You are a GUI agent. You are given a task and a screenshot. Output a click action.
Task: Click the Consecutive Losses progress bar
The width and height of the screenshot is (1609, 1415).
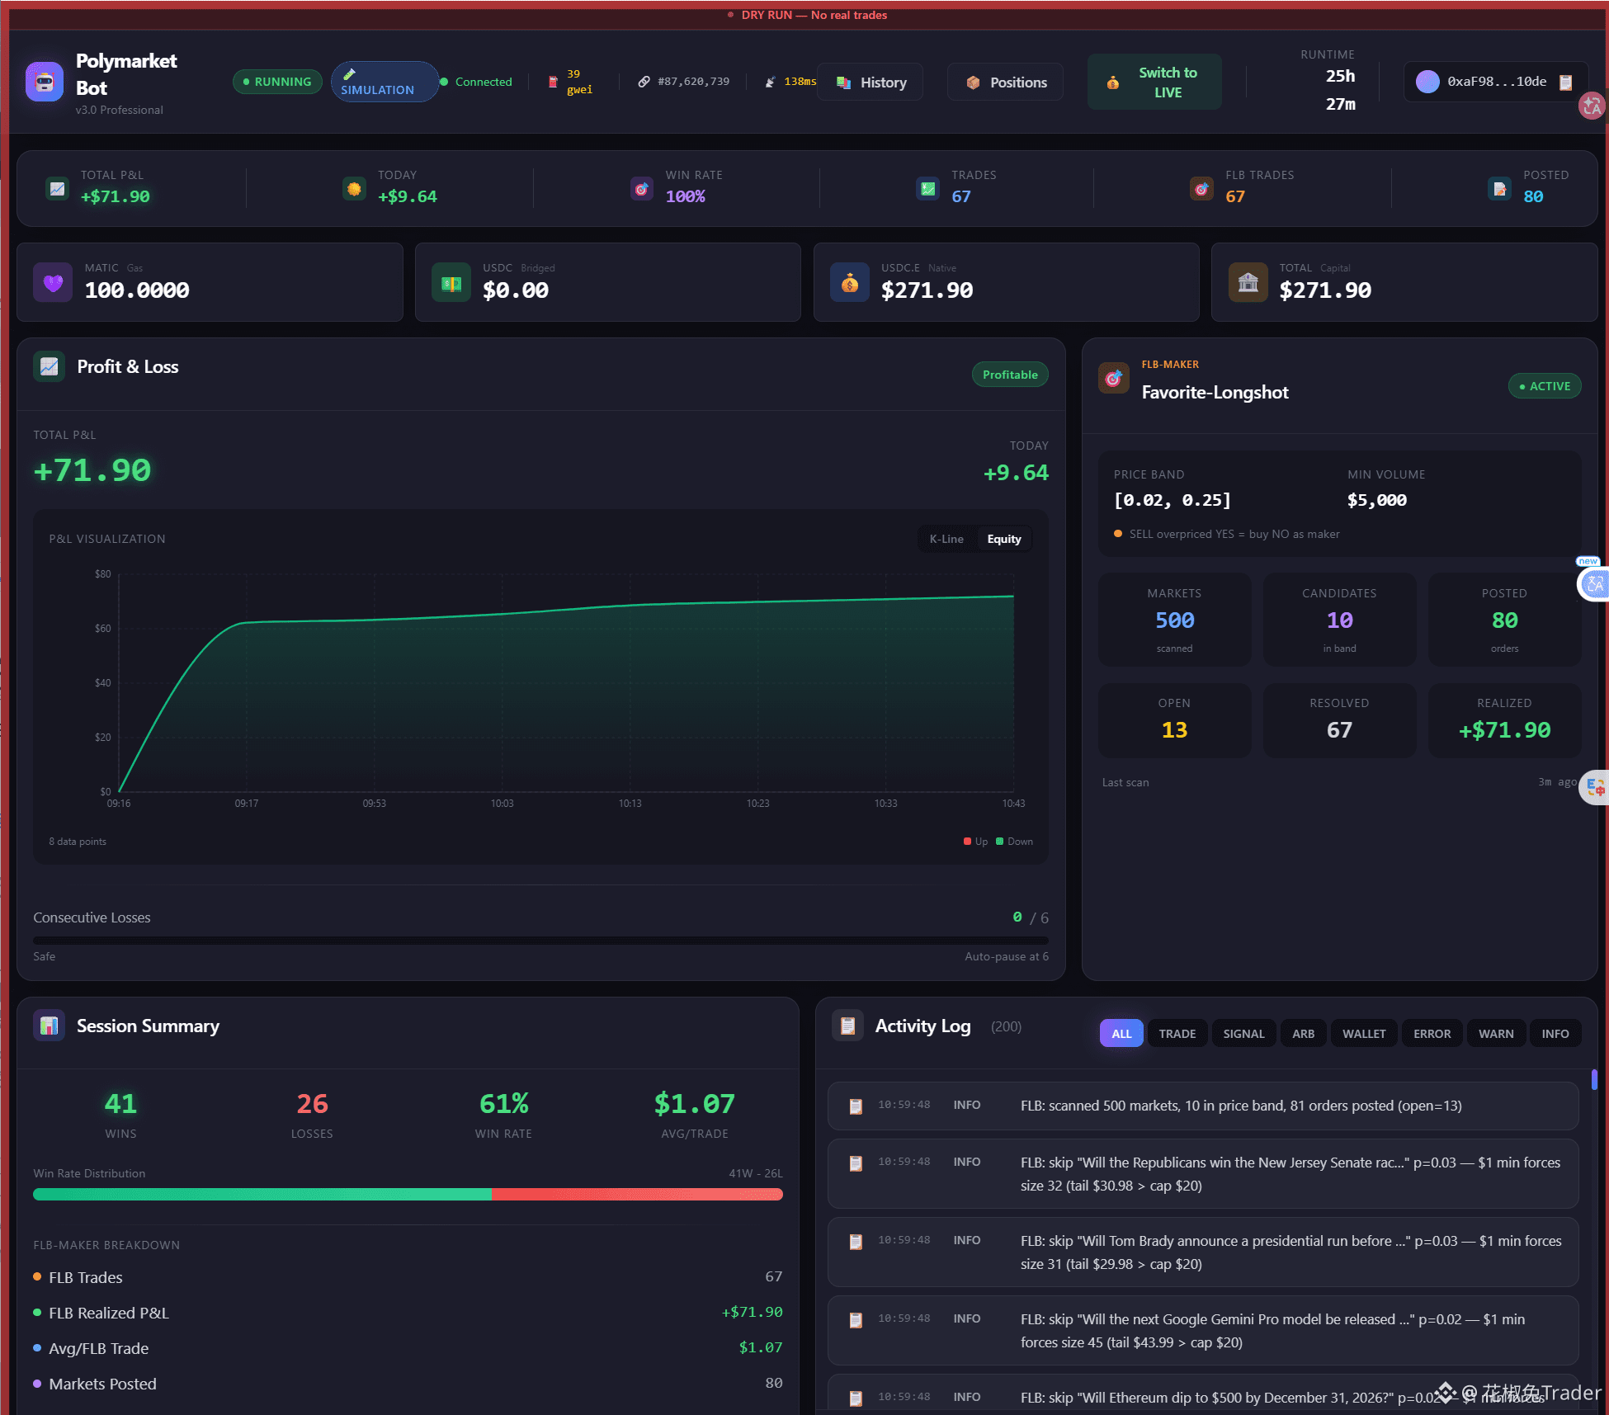point(540,940)
